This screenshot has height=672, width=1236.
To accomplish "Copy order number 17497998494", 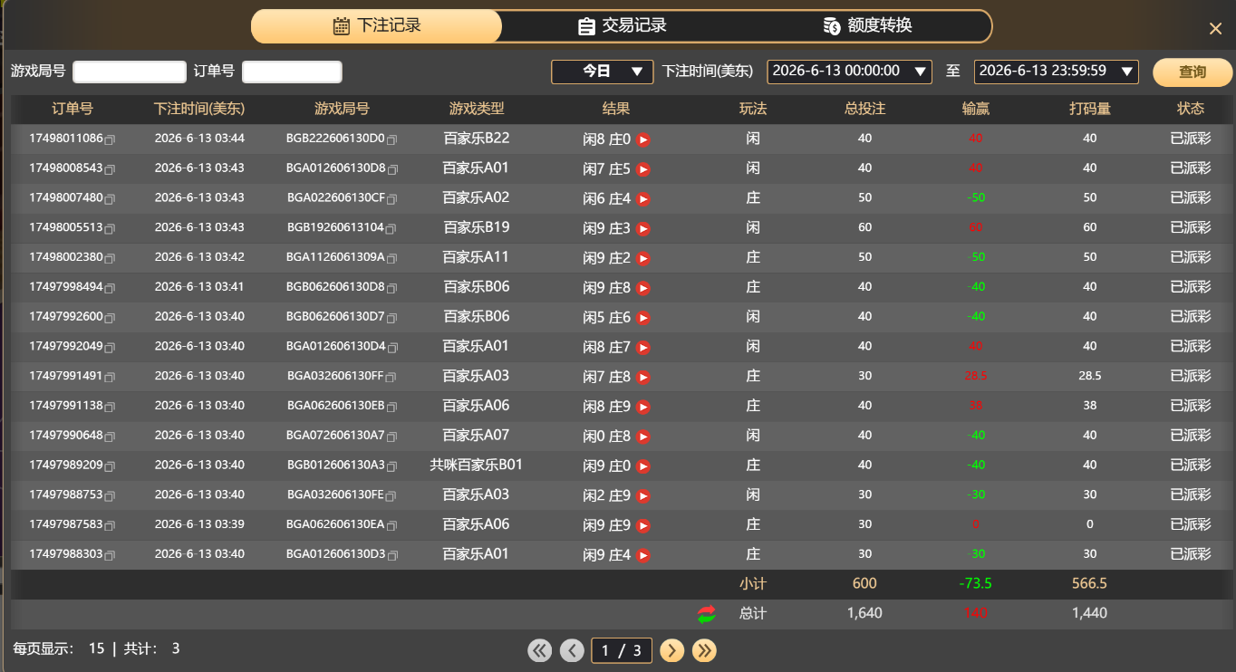I will click(x=110, y=289).
